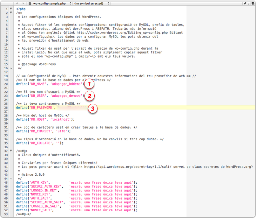
Task: Click the 'DB_COLLATE' constant name
Action: 41,143
